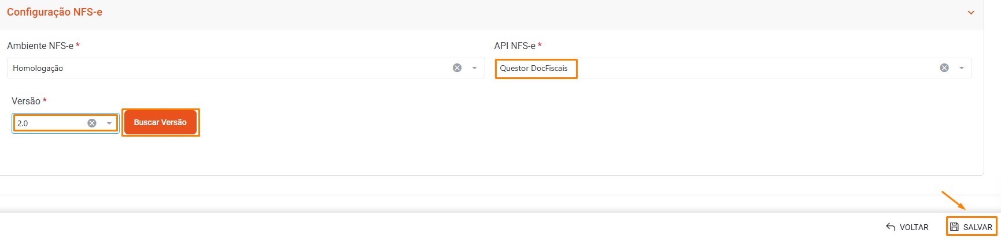Click the API NFS-e field label

[515, 46]
